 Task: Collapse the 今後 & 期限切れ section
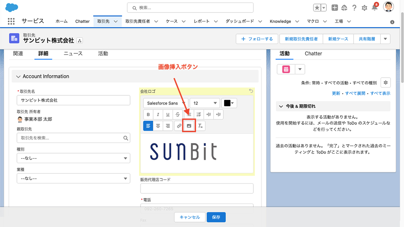[281, 106]
